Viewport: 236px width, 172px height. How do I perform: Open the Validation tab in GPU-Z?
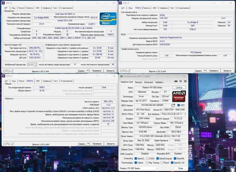tap(159, 82)
